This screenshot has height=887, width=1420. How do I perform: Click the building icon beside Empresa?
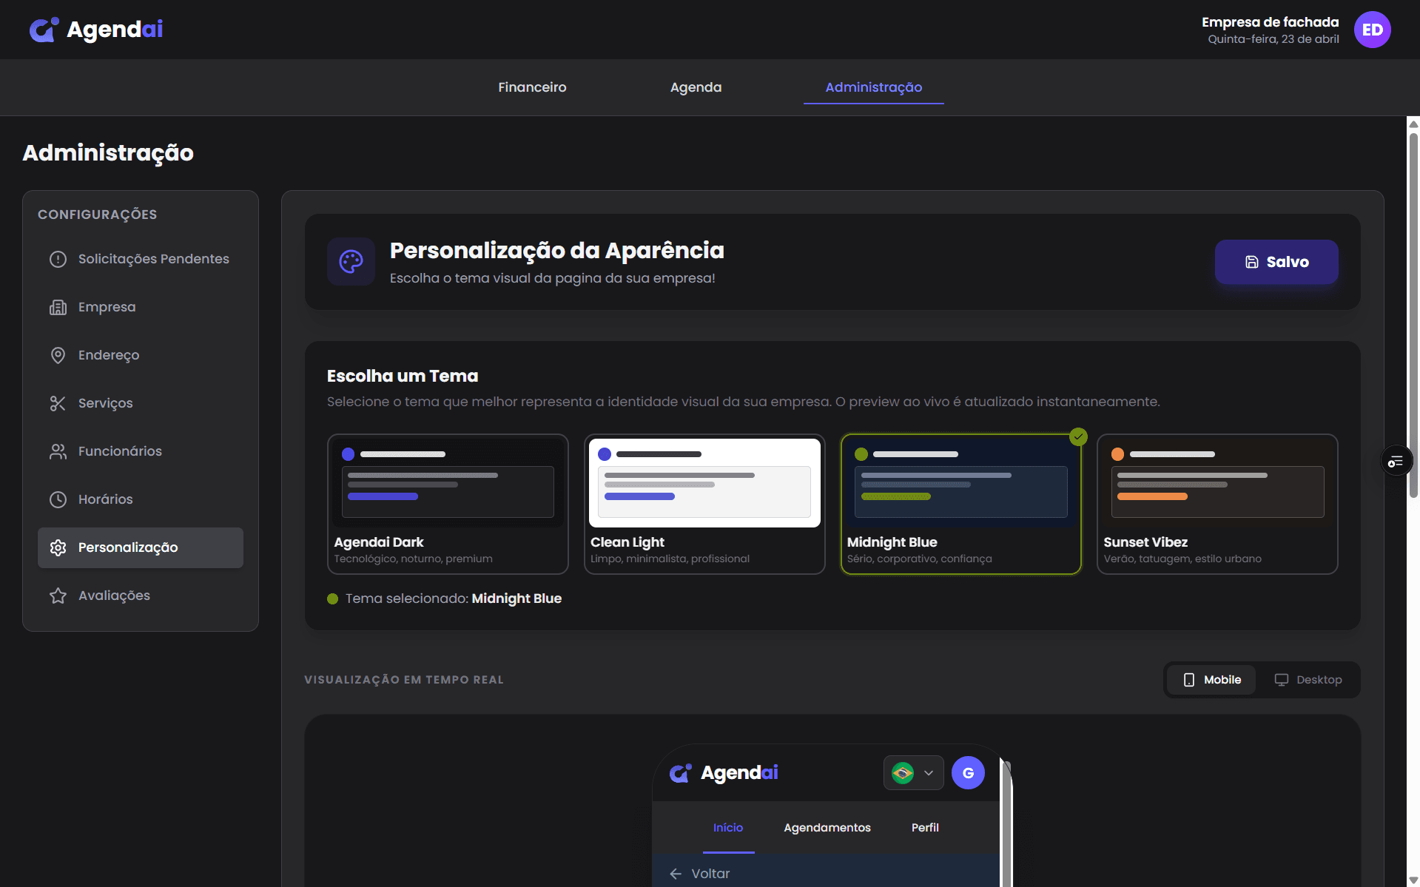tap(58, 307)
